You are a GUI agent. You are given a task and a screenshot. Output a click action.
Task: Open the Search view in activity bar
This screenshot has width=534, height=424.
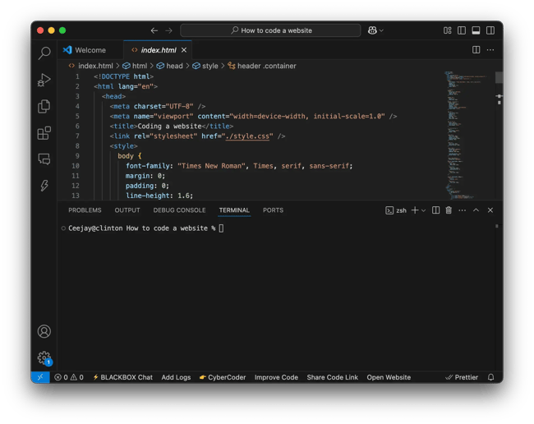[x=44, y=53]
